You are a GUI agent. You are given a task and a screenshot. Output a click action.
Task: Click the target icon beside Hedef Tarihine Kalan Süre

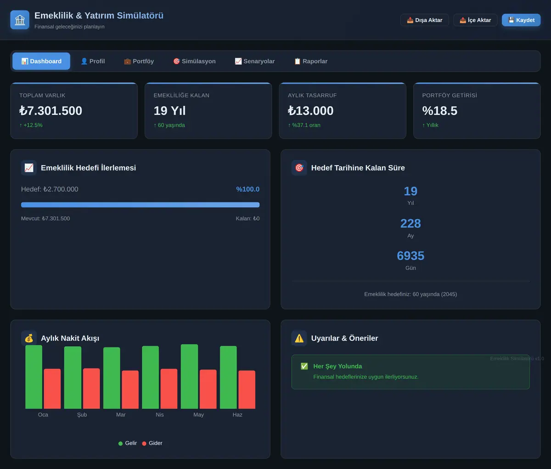[x=299, y=168]
